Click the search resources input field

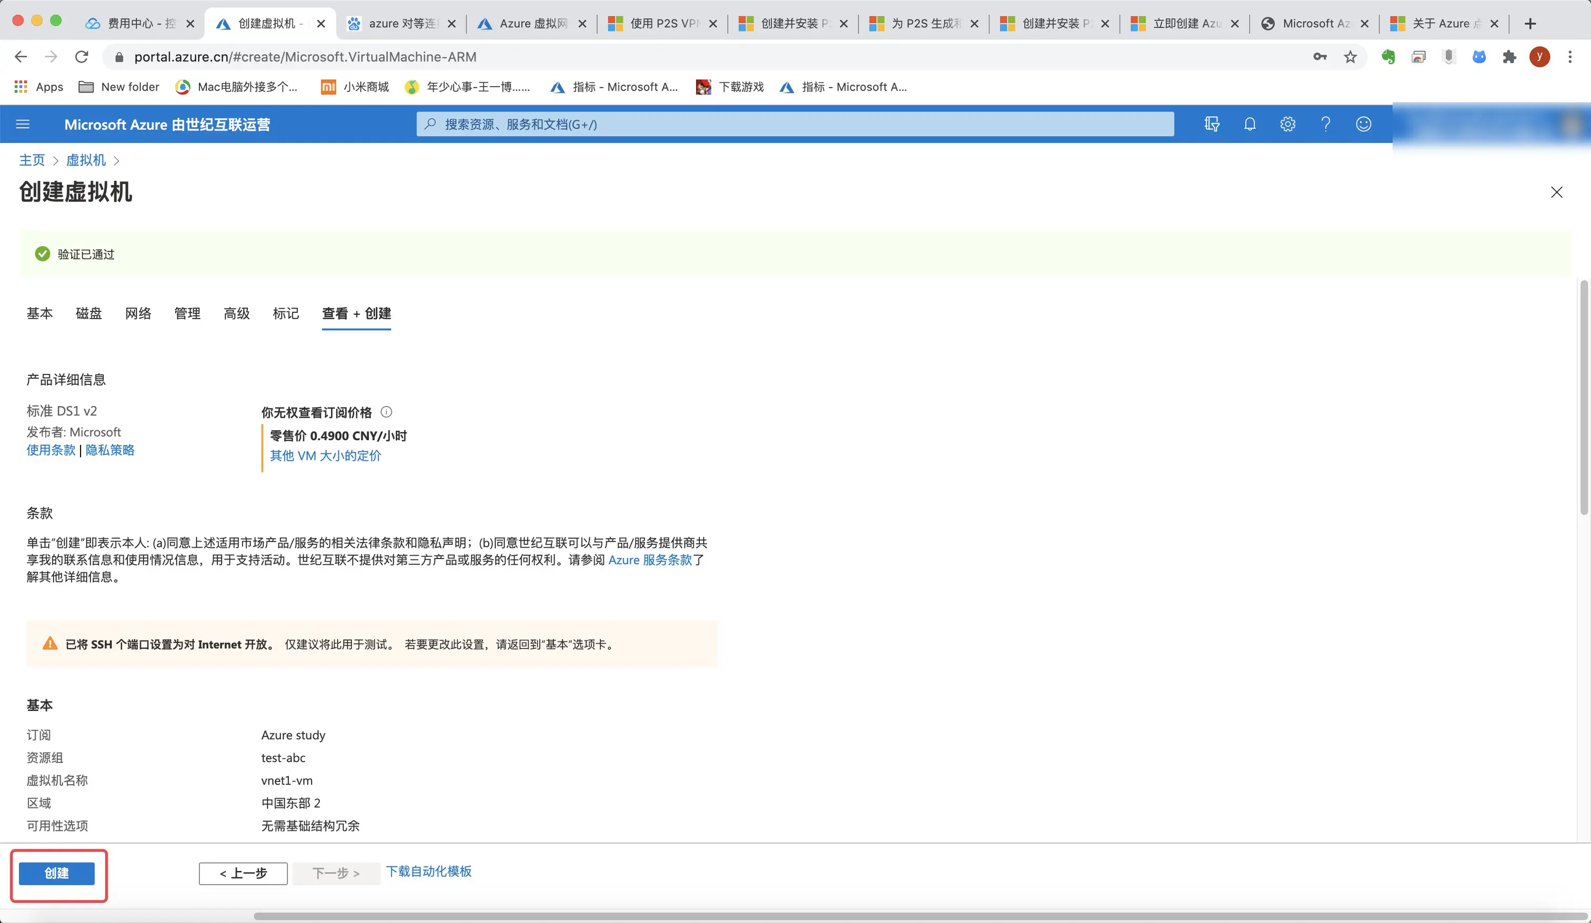[x=794, y=124]
